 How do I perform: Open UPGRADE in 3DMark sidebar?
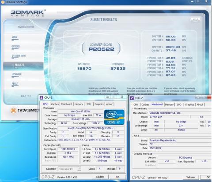(16, 74)
